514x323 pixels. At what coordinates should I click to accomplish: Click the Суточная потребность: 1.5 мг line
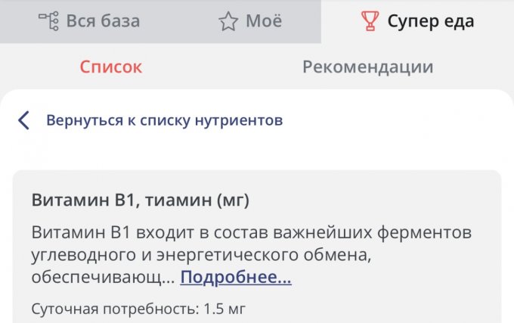pyautogui.click(x=139, y=308)
